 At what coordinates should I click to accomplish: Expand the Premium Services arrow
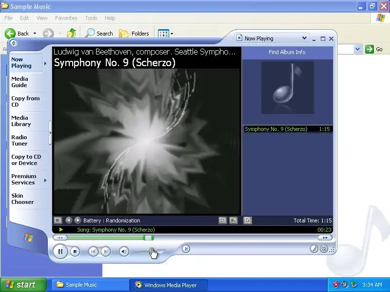click(45, 180)
